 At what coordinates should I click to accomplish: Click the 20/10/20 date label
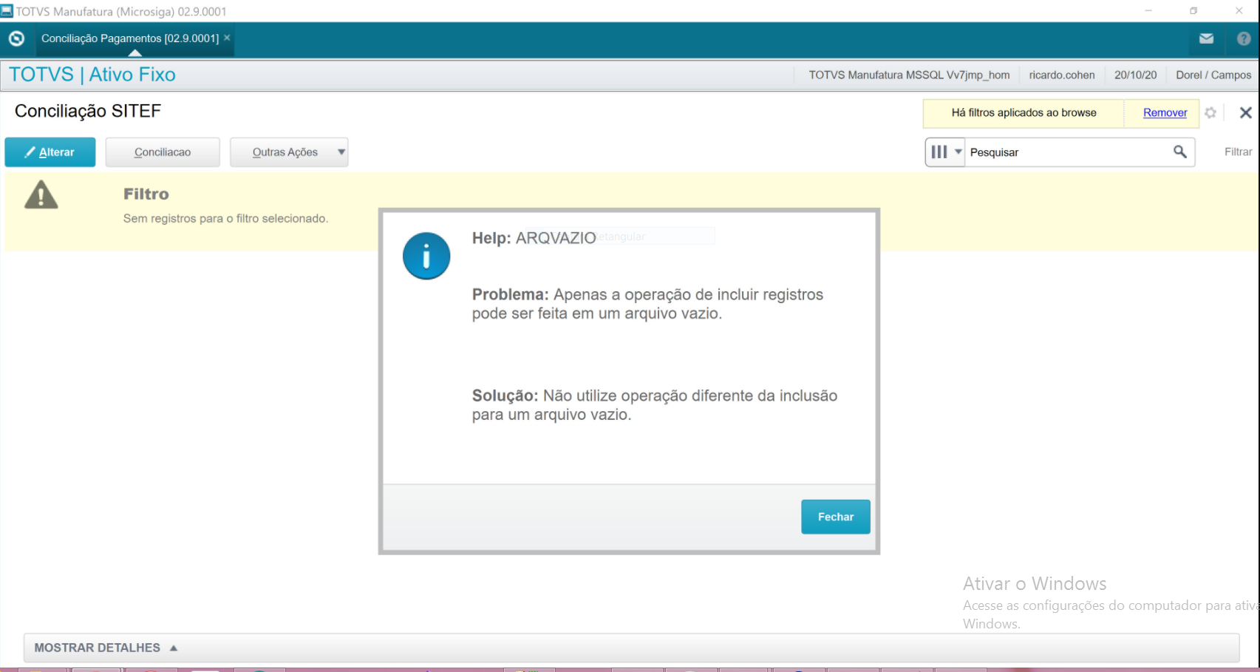coord(1135,75)
